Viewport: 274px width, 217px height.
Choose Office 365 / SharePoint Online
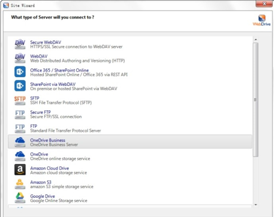(59, 70)
